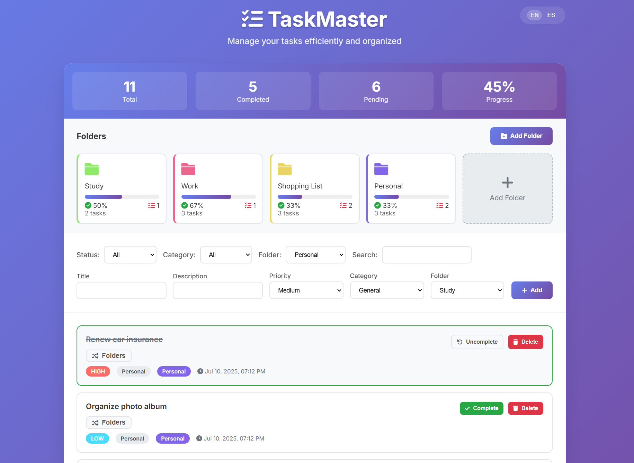
Task: Click the LOW priority badge
Action: [97, 438]
